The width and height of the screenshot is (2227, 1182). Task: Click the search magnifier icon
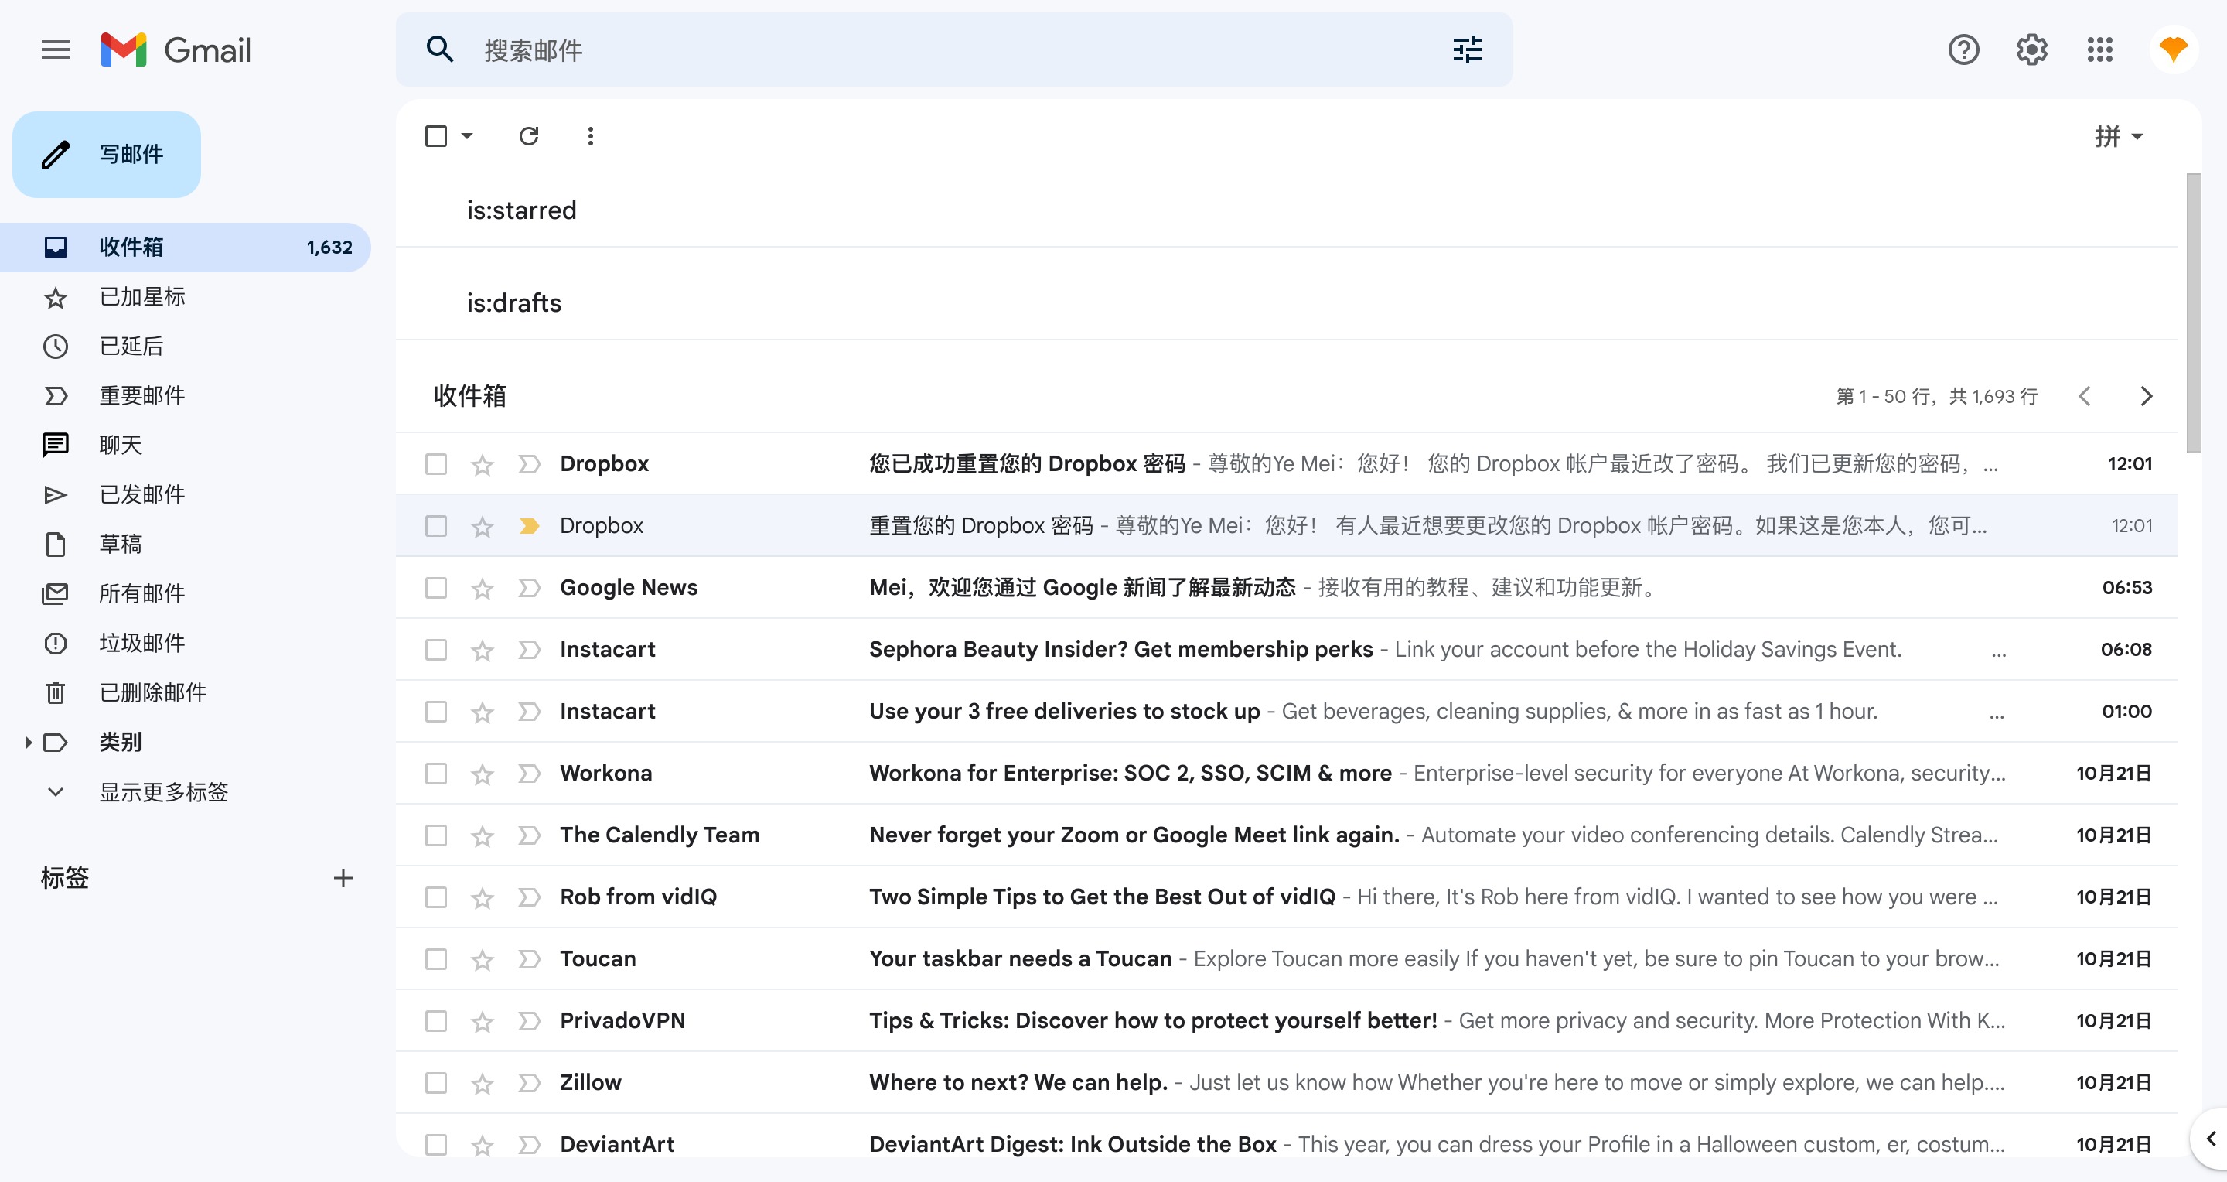[x=440, y=50]
